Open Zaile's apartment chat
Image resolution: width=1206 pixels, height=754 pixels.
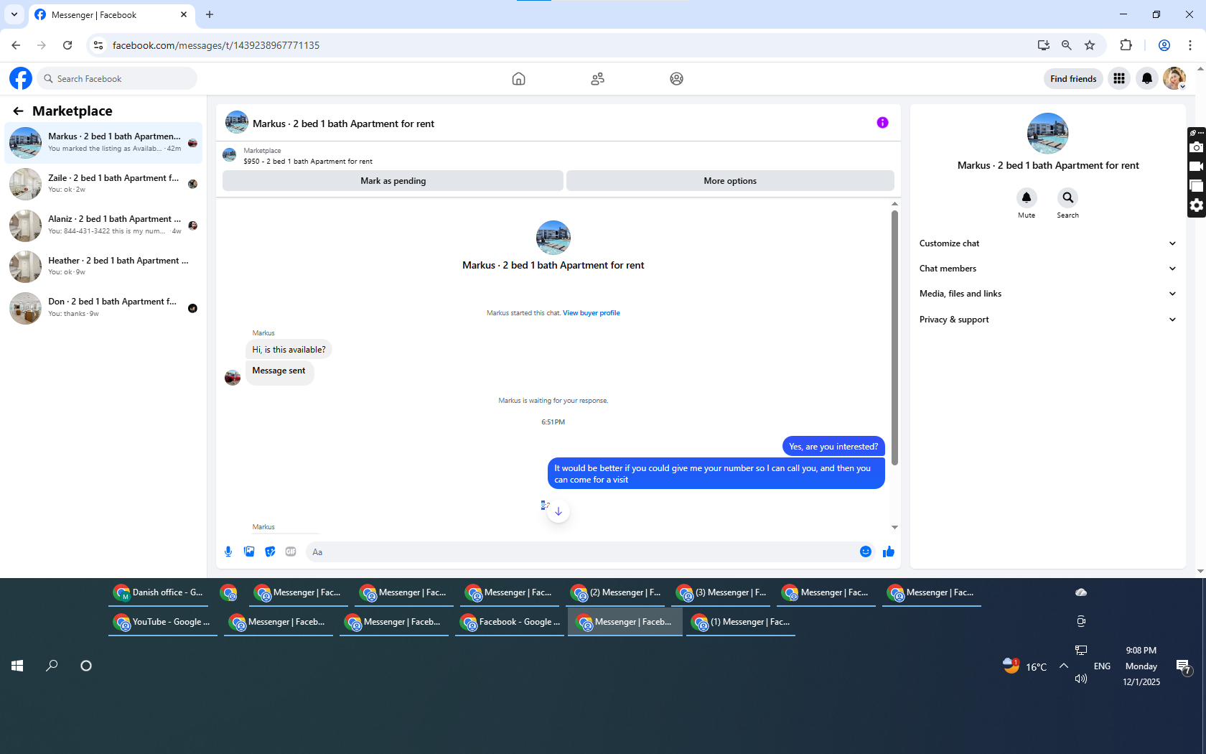(103, 184)
